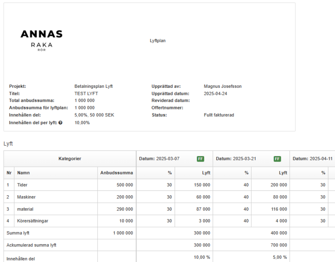Click the Namn column header

[23, 173]
